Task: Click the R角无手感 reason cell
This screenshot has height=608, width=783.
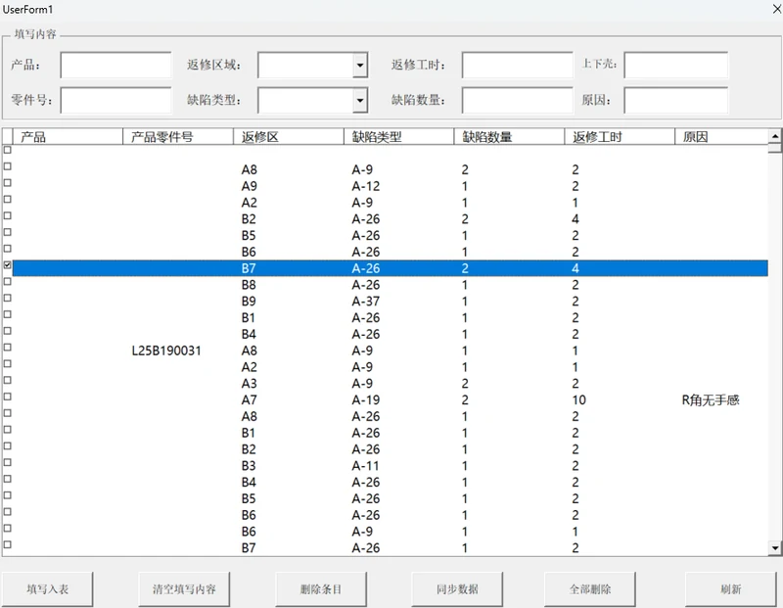Action: pos(711,400)
